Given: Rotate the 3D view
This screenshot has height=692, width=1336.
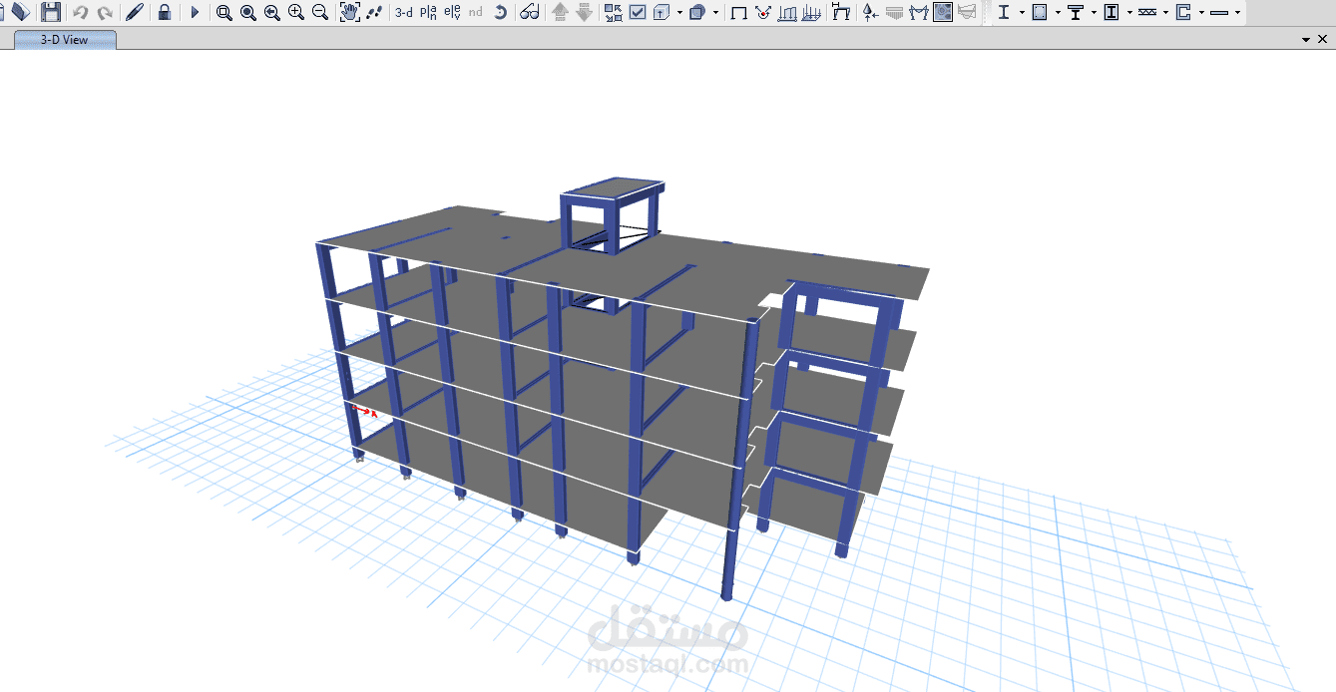Looking at the screenshot, I should [376, 12].
